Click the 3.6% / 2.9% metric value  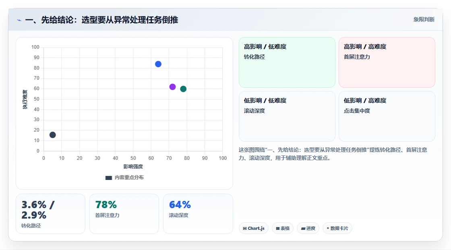[x=38, y=210]
